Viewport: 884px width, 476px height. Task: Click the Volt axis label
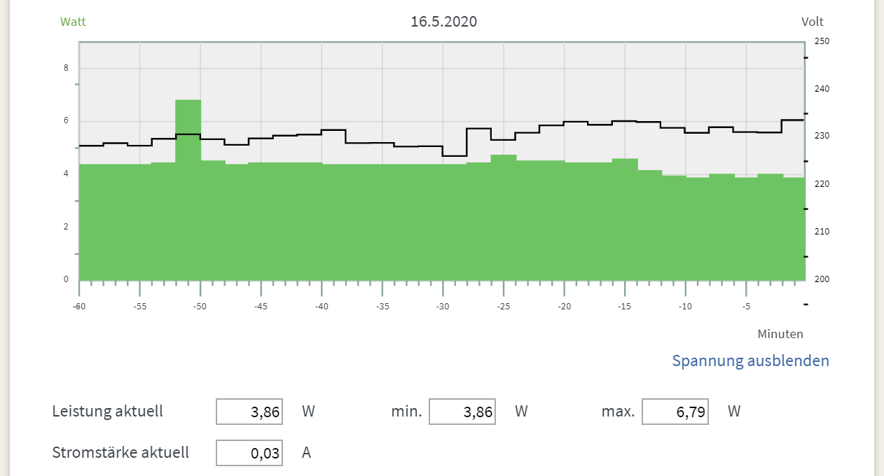click(x=813, y=22)
